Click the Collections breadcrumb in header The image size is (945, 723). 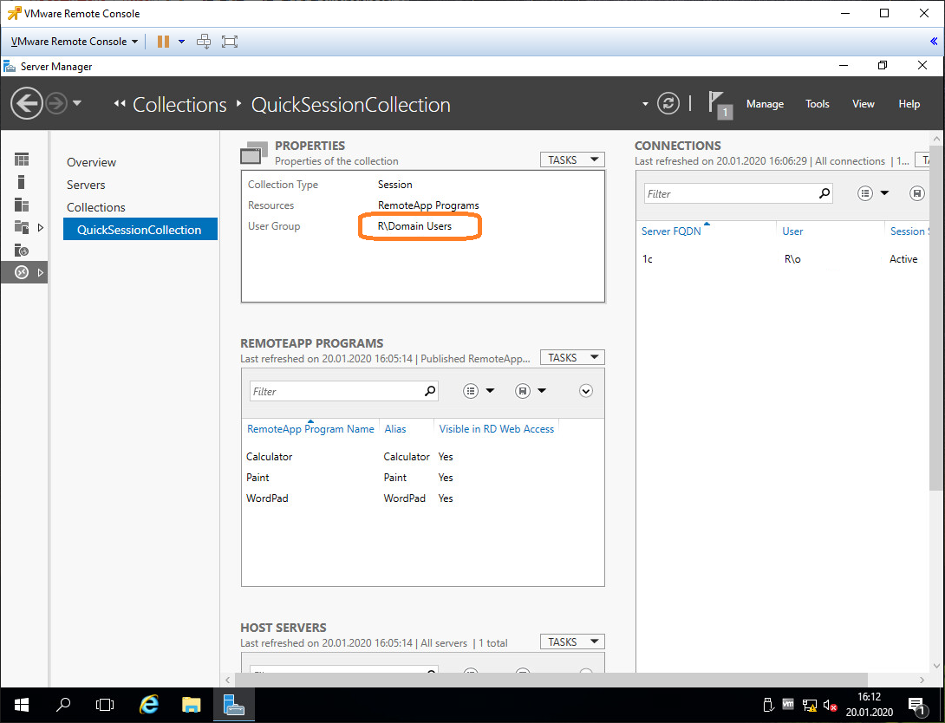coord(179,105)
